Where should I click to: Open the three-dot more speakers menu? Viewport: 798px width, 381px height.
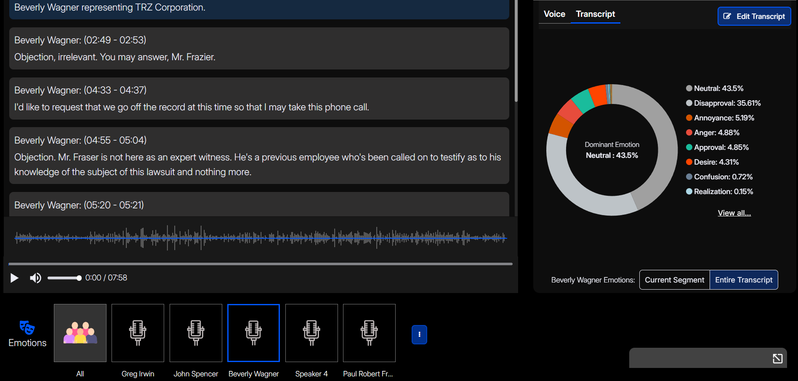(x=419, y=335)
